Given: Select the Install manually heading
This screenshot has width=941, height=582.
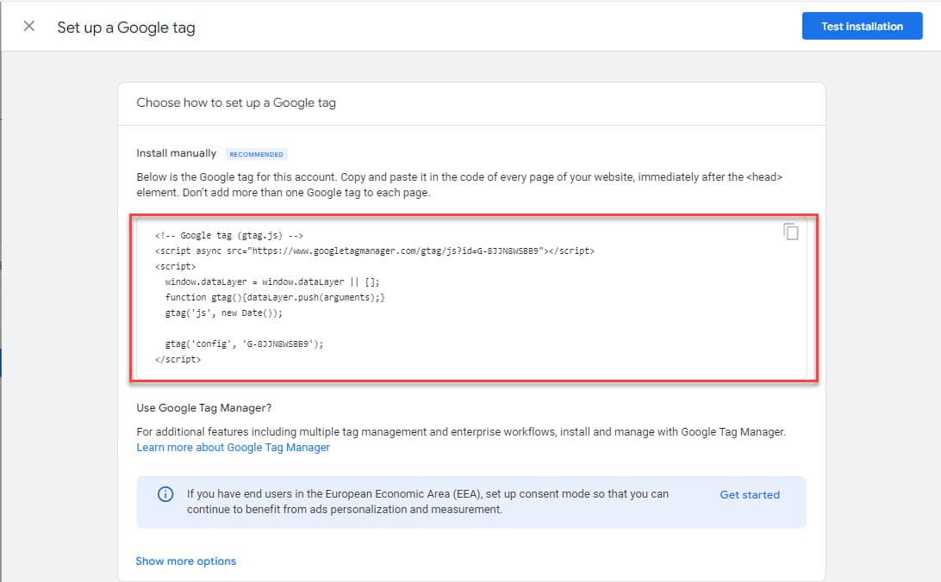Looking at the screenshot, I should [177, 153].
